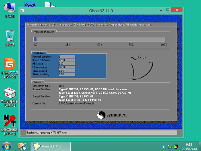Click the Local drive [1] 61440 MB line
Viewport: 201px width, 151px height.
click(80, 100)
